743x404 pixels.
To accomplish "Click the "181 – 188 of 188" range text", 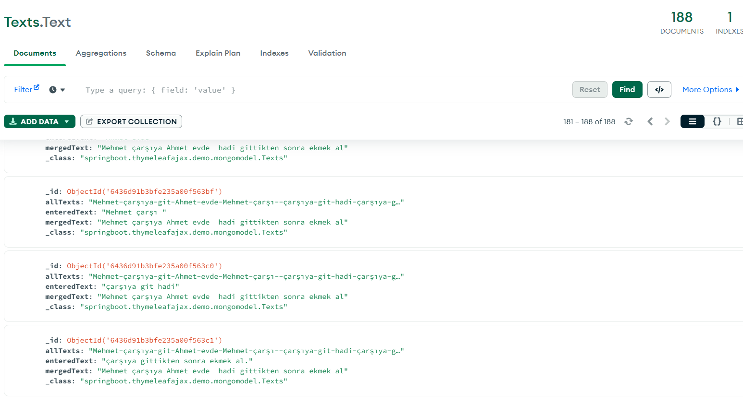I will [589, 122].
